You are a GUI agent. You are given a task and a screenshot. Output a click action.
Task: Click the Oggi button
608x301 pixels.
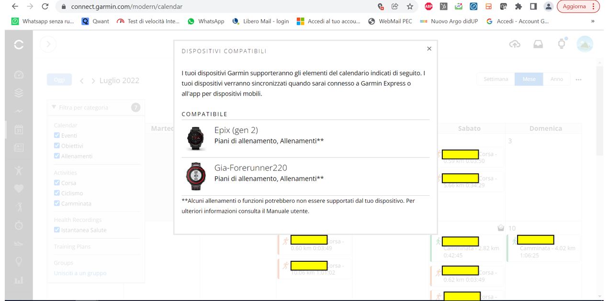pyautogui.click(x=59, y=80)
